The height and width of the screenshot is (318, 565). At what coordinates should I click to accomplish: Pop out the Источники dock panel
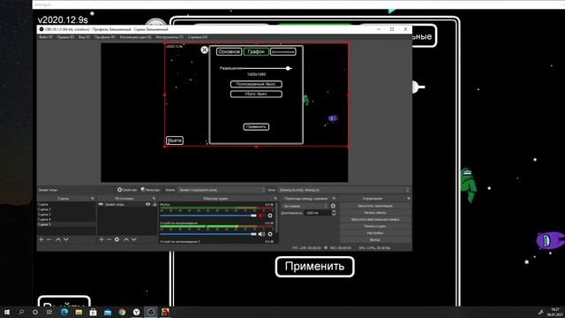[154, 198]
